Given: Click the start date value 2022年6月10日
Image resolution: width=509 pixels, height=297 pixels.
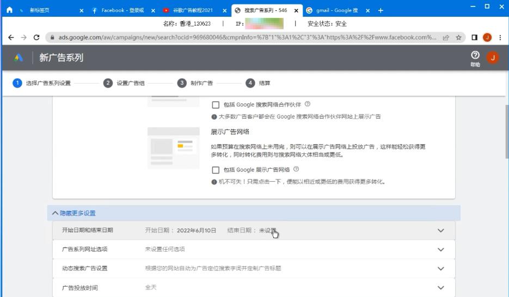Looking at the screenshot, I should tap(197, 230).
